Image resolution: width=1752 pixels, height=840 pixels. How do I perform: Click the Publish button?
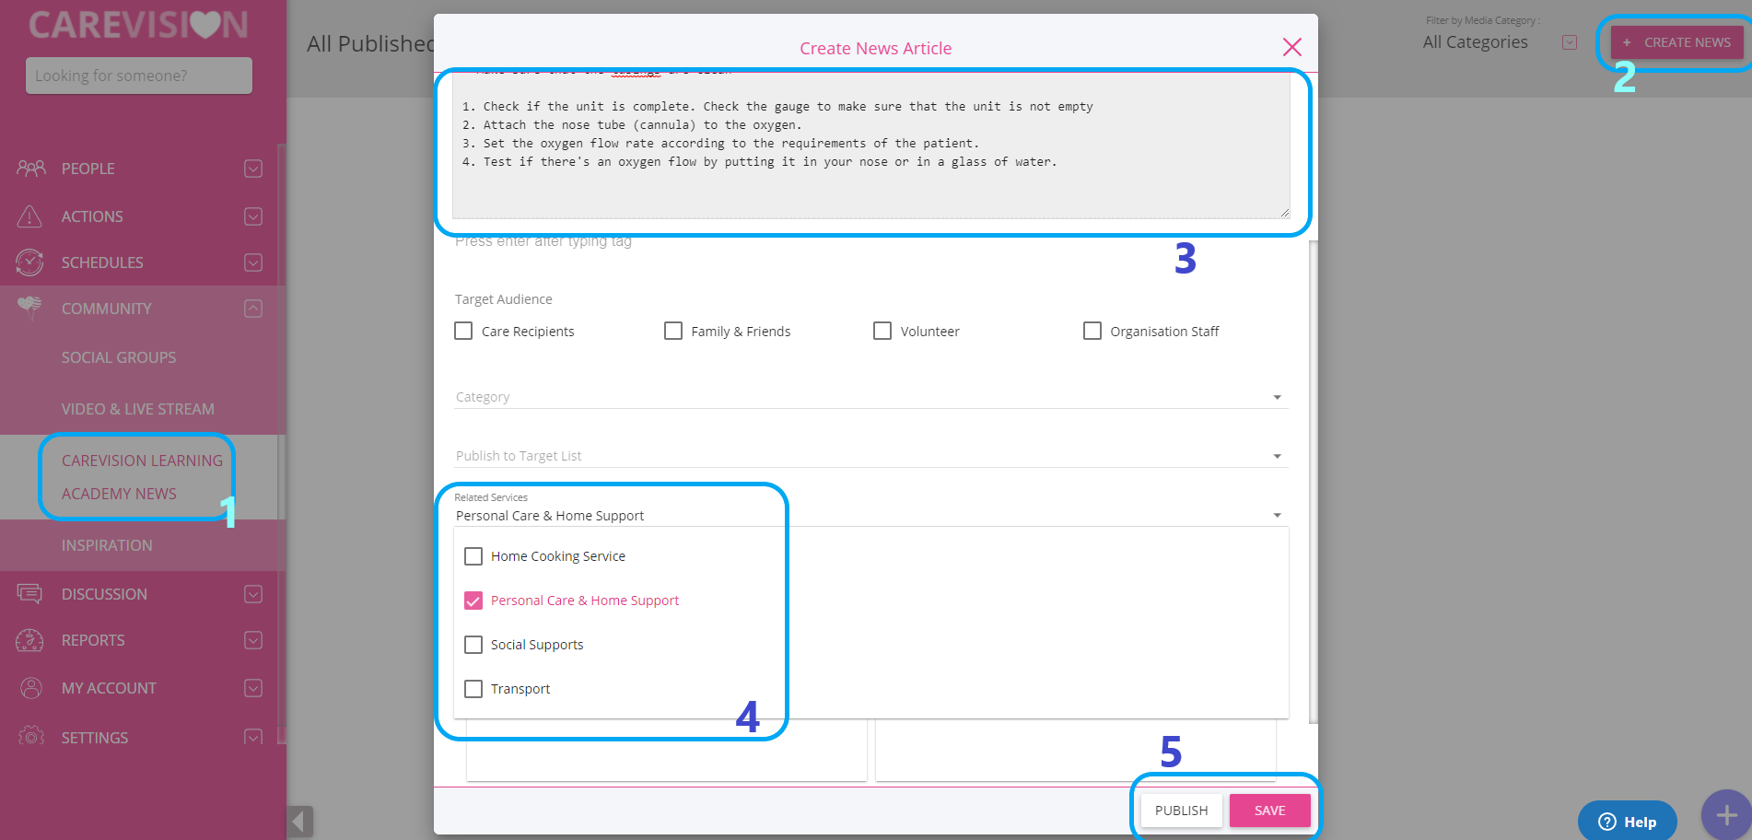(x=1181, y=811)
